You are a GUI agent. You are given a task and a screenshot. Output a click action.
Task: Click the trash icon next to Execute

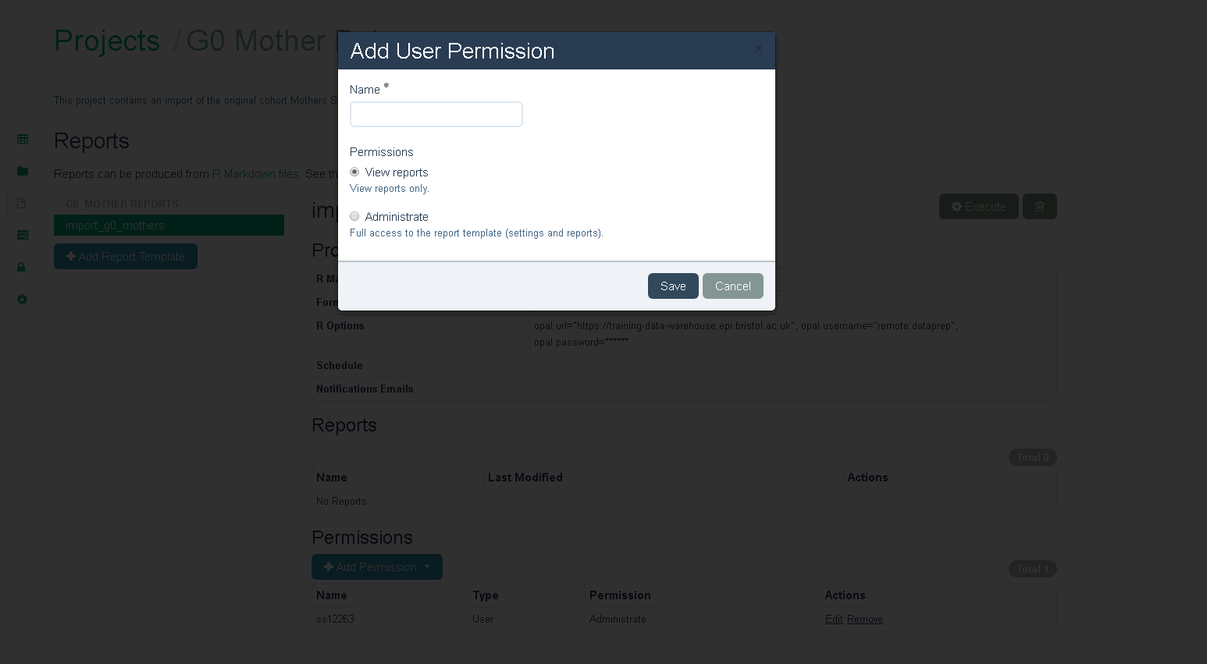pos(1039,206)
